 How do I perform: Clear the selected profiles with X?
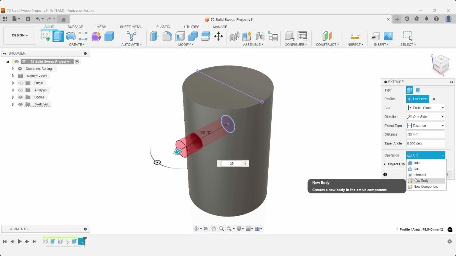(434, 99)
